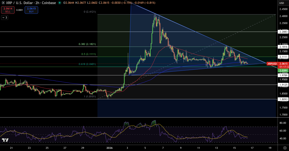The height and width of the screenshot is (151, 289).
Task: Select the Fib label 0.5 (2.1111)
Action: pos(89,54)
